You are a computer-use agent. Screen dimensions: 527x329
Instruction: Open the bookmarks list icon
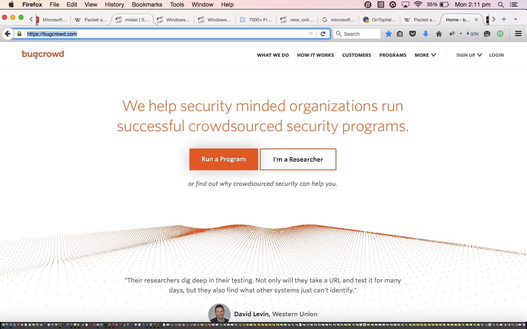coord(400,34)
